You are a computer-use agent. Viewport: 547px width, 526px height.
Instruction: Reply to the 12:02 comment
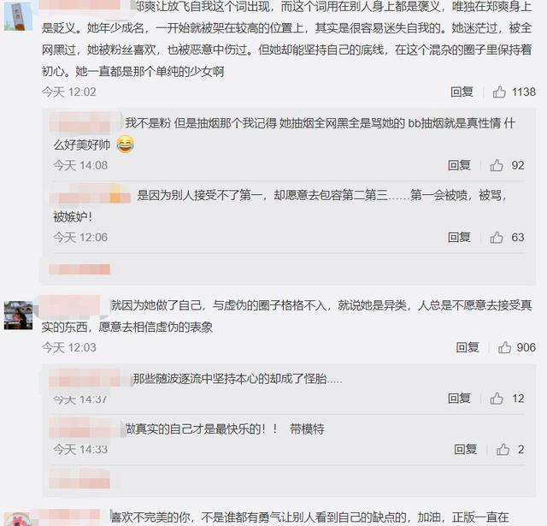pyautogui.click(x=462, y=92)
